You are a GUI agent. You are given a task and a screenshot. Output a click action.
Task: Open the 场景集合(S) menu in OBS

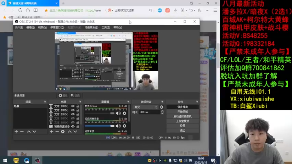(x=91, y=28)
